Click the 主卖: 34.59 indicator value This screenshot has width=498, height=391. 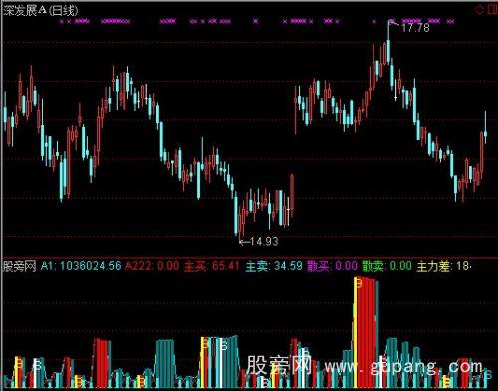[x=274, y=266]
